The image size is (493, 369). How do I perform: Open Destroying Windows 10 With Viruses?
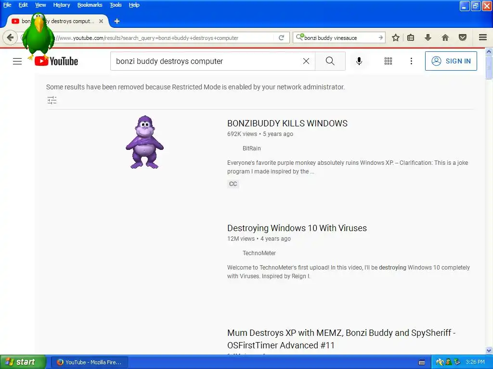297,228
